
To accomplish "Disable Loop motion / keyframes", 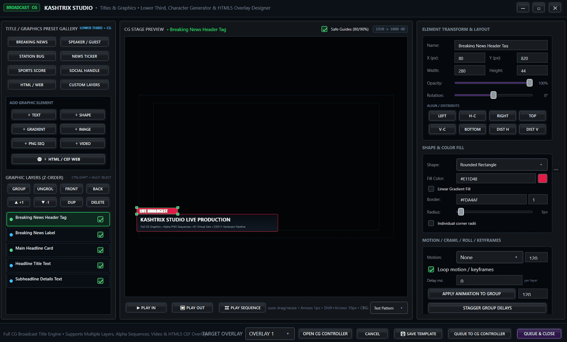I will tap(431, 269).
